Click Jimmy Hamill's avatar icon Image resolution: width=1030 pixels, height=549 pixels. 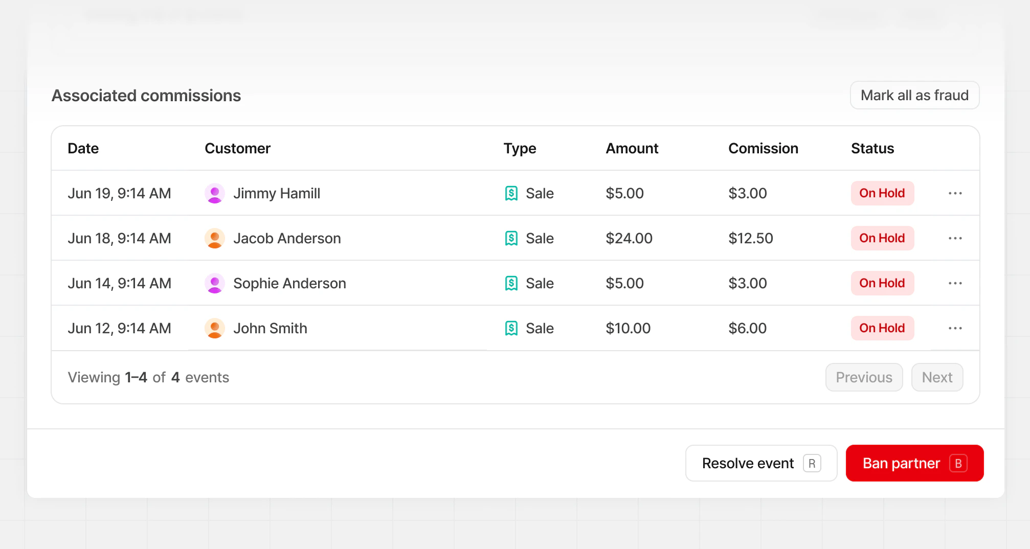click(215, 193)
